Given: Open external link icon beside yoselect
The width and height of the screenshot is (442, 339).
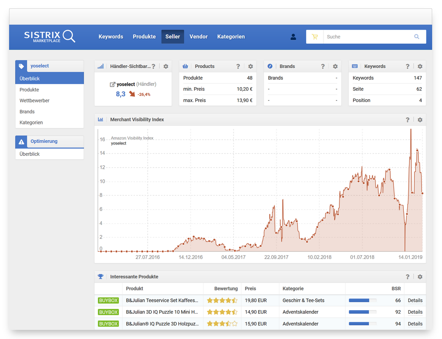Looking at the screenshot, I should pyautogui.click(x=112, y=85).
